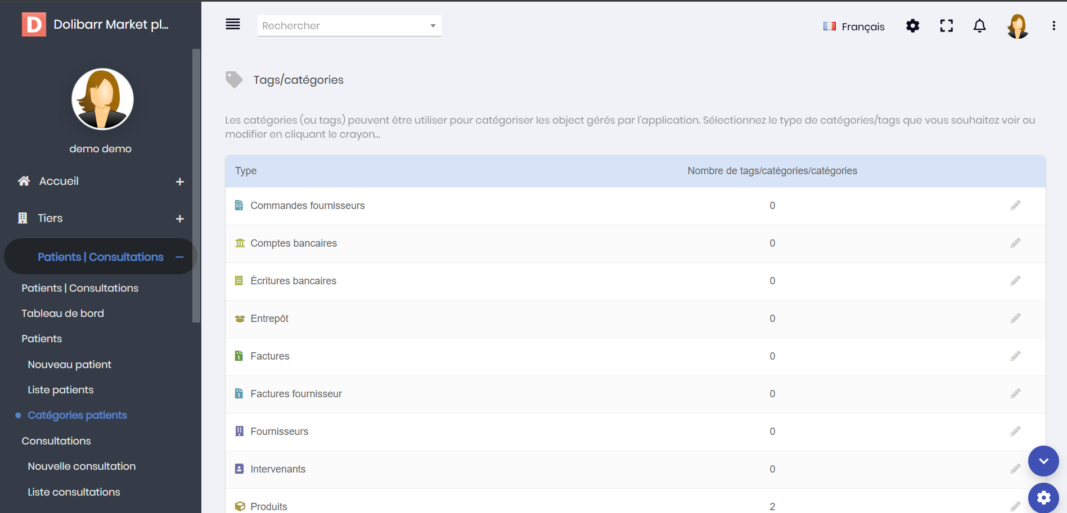Open the notifications bell icon
This screenshot has height=513, width=1067.
980,26
